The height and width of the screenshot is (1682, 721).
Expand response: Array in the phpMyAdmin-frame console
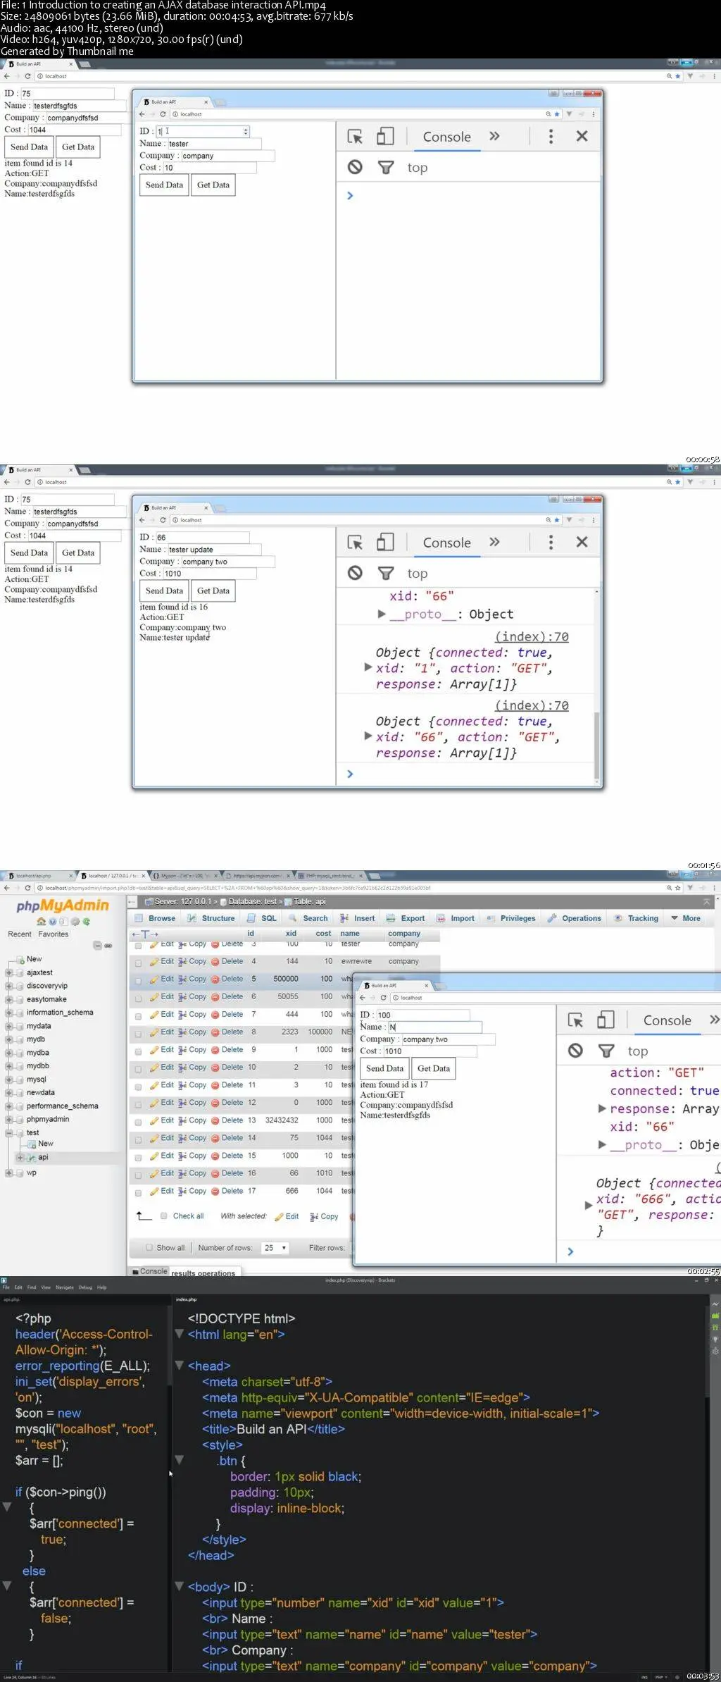[602, 1108]
